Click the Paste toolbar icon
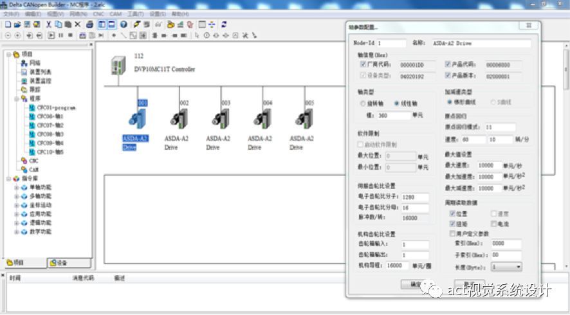The width and height of the screenshot is (570, 315). [x=68, y=24]
